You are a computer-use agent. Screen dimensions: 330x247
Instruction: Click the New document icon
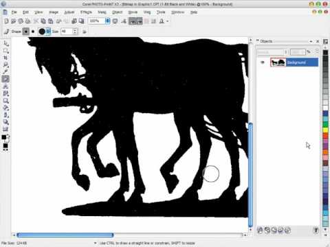pos(6,21)
